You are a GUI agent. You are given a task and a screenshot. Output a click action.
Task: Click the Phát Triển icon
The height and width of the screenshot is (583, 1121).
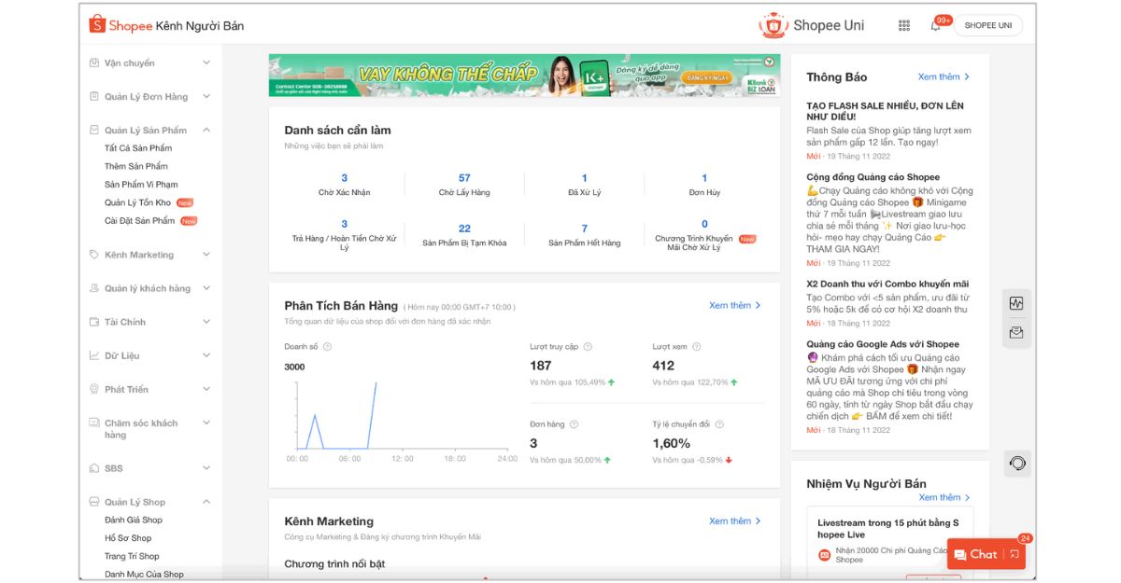[94, 389]
